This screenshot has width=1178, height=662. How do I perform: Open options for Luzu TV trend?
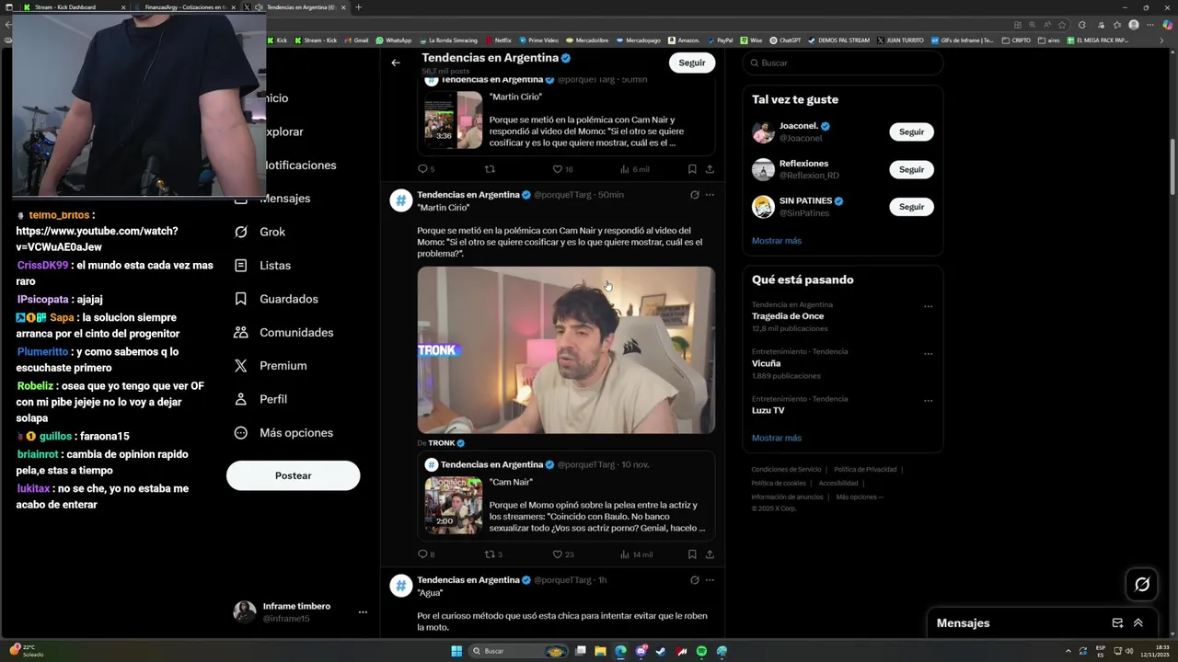pos(928,401)
